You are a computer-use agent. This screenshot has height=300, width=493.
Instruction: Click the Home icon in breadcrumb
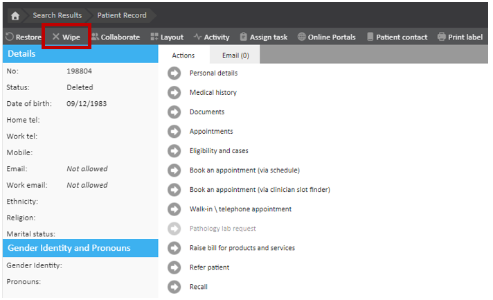click(x=14, y=15)
